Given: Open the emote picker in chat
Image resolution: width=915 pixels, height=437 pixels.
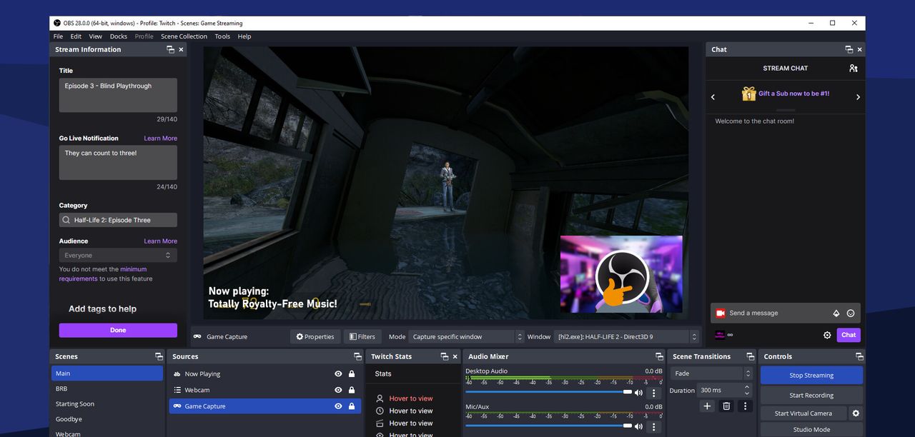Looking at the screenshot, I should [851, 313].
